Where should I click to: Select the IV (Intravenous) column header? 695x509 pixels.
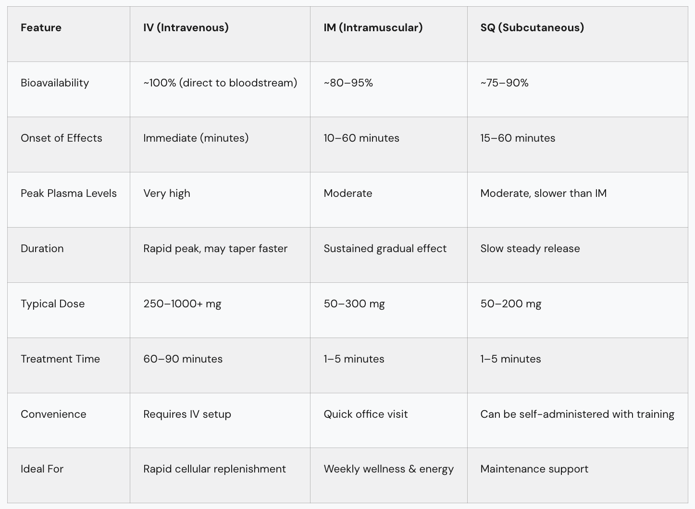click(x=186, y=28)
